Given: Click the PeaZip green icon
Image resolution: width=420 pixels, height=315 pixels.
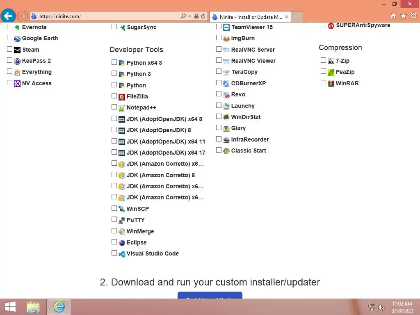Looking at the screenshot, I should coord(331,72).
